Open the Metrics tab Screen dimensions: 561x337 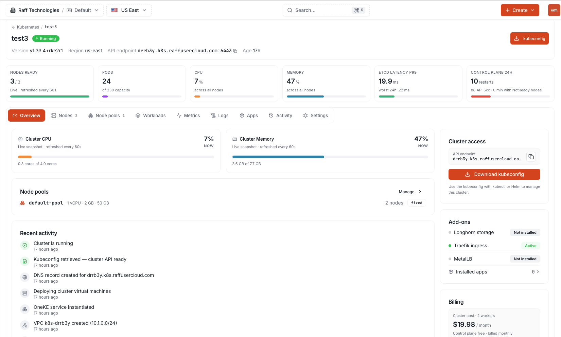(x=188, y=116)
